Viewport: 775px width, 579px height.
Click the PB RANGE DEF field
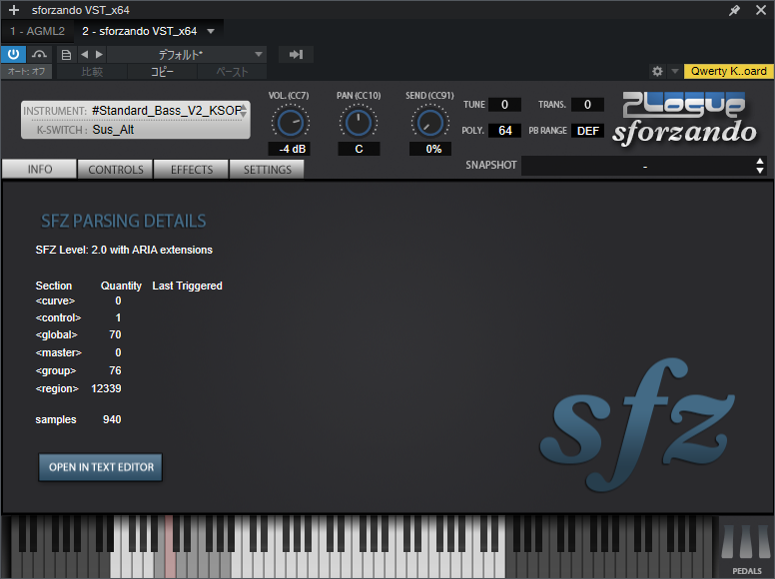click(x=587, y=131)
